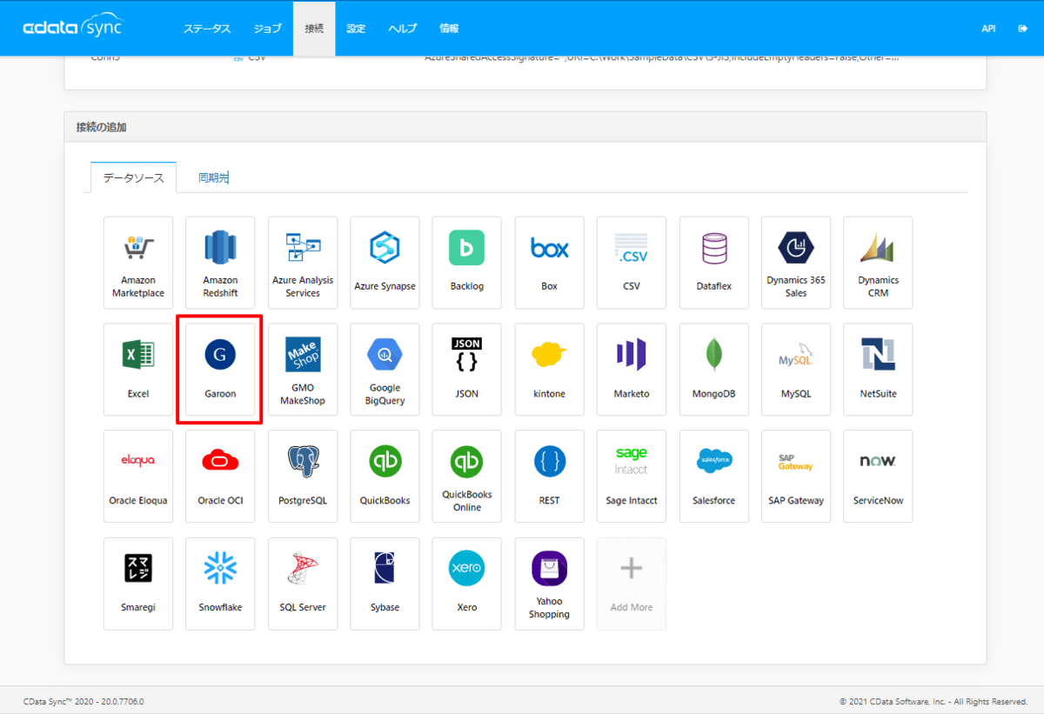Select the Amazon Marketplace connector
This screenshot has height=714, width=1044.
tap(138, 263)
